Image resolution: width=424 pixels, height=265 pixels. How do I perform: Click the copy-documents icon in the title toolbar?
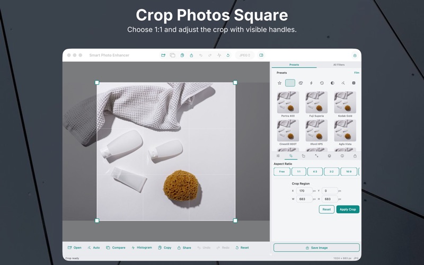182,55
